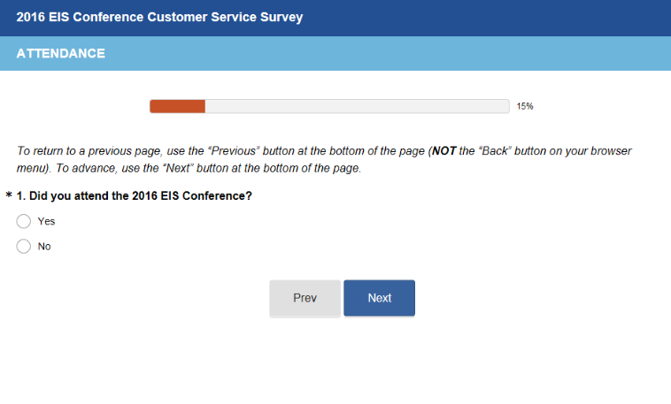671x404 pixels.
Task: Click the orange filled progress segment
Action: coord(177,106)
